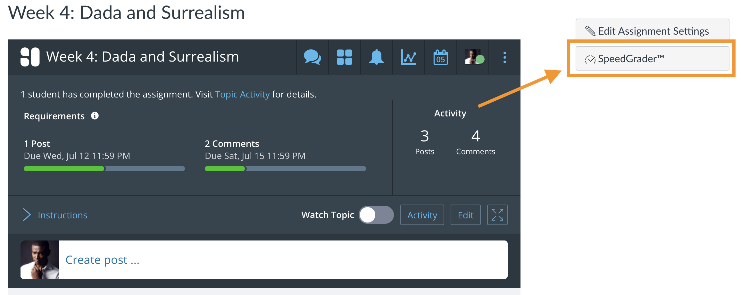Click the SpeedGrader checkmark icon

click(x=591, y=58)
